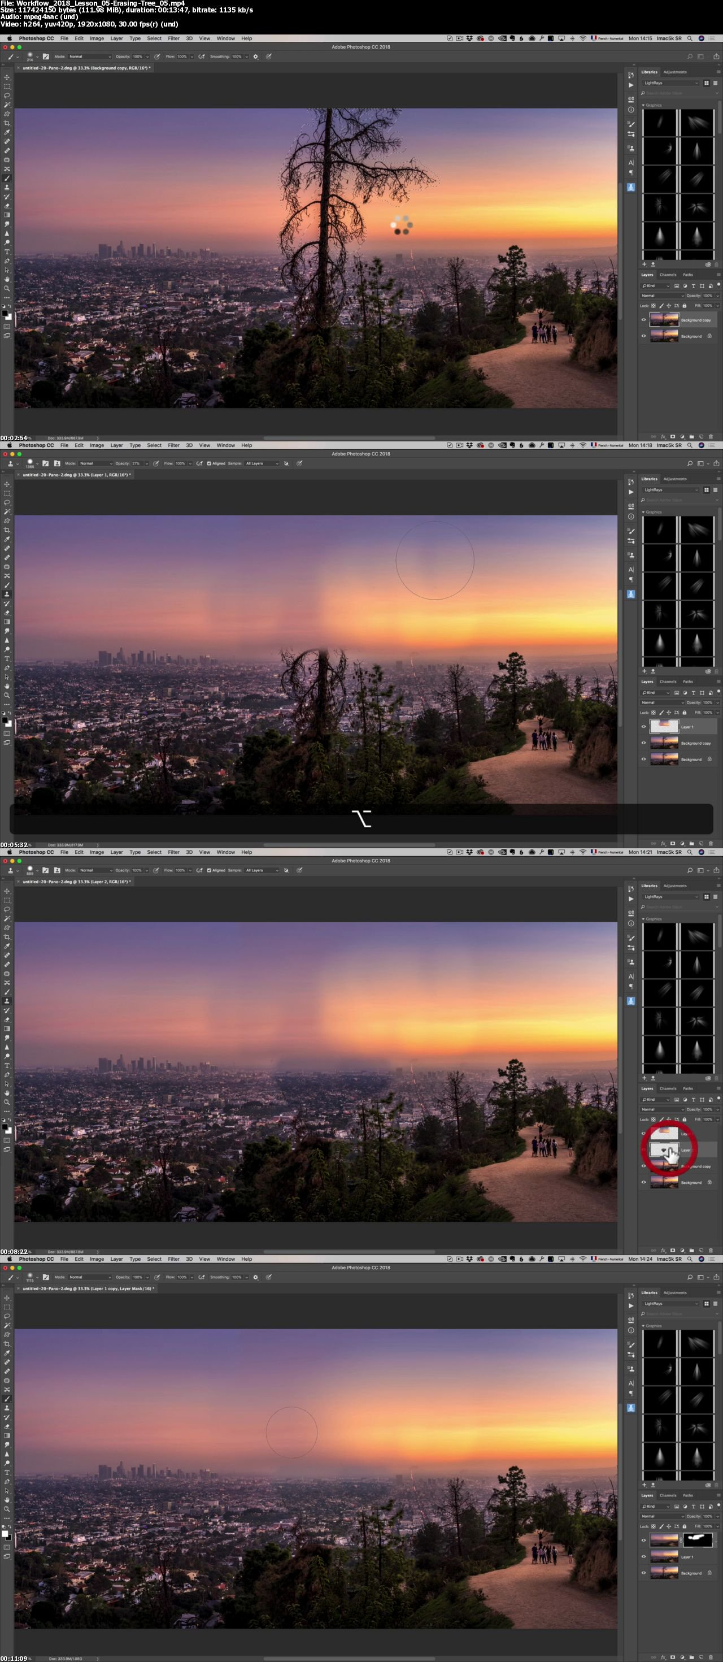In the 14:15 frame, select the Crop tool

coord(7,123)
